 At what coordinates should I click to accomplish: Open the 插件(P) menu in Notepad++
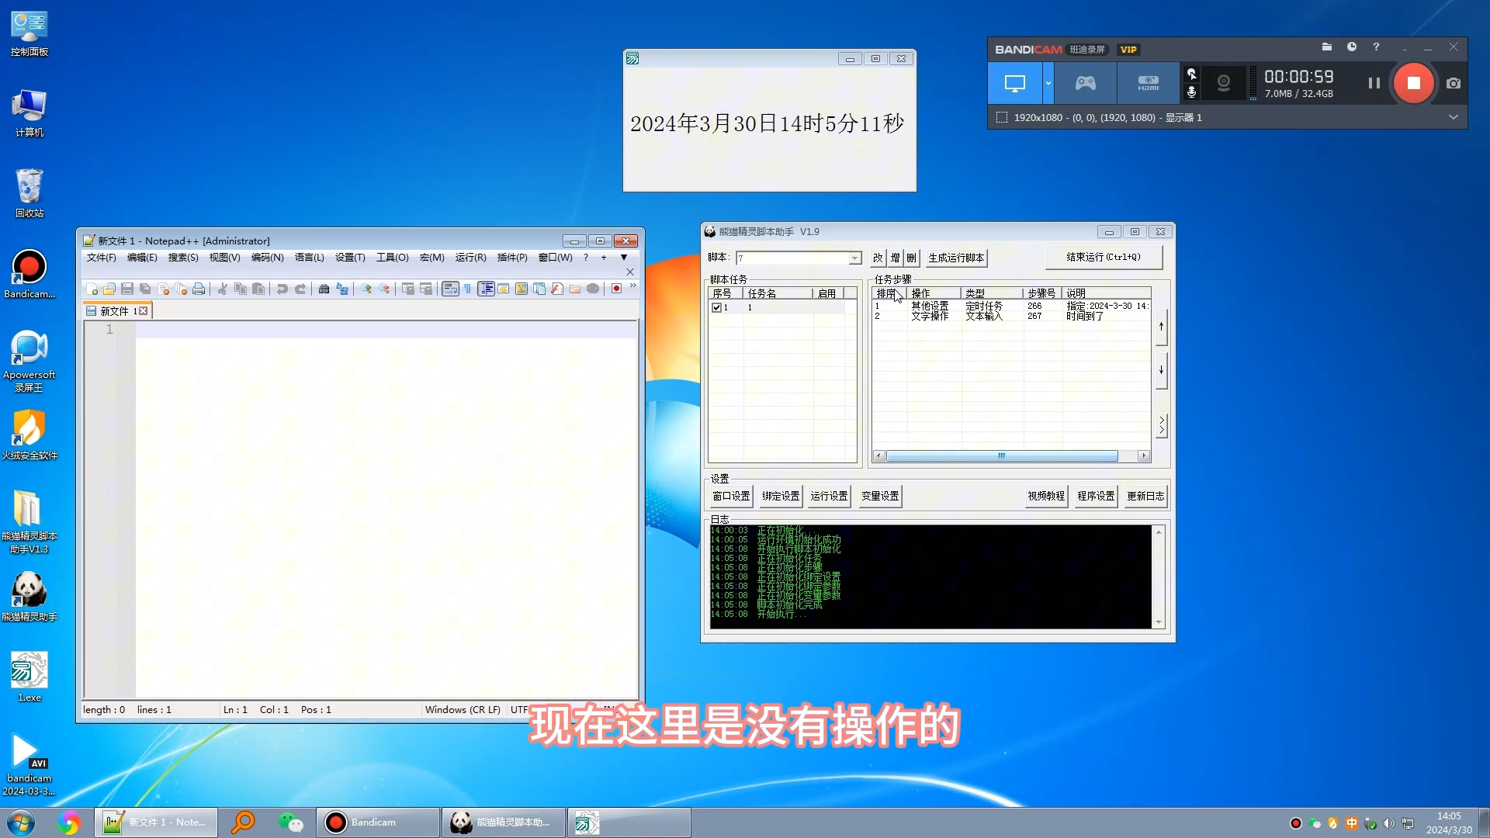[512, 258]
